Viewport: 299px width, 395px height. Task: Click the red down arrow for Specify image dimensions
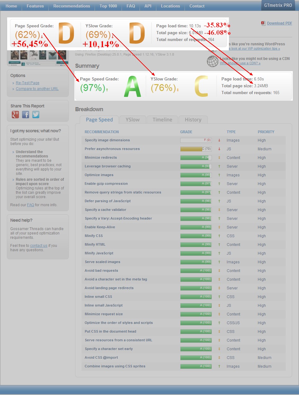pyautogui.click(x=219, y=140)
